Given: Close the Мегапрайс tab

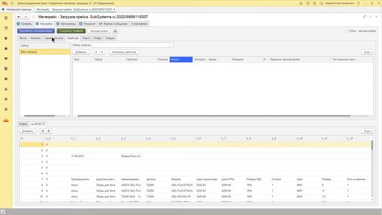Looking at the screenshot, I should [114, 10].
